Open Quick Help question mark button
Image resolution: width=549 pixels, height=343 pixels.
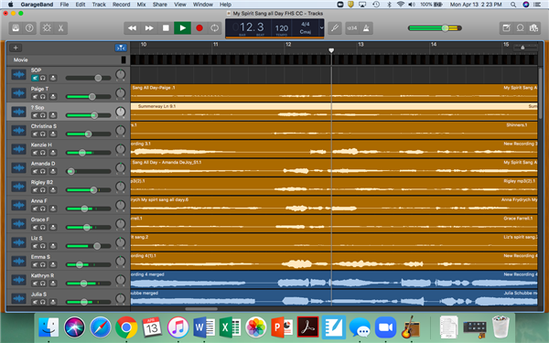pyautogui.click(x=29, y=28)
